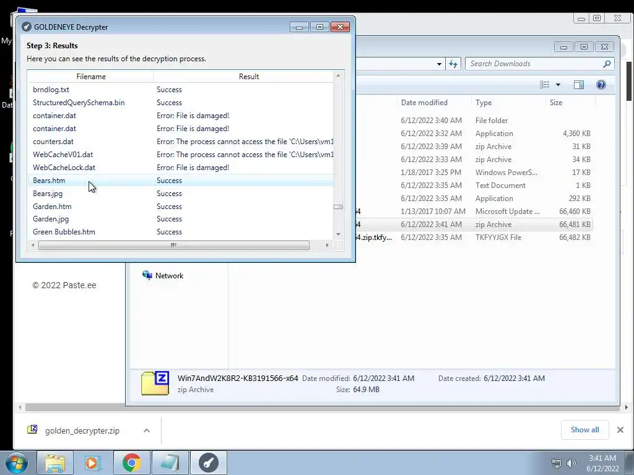Click the results horizontal scroll left arrow
Image resolution: width=634 pixels, height=475 pixels.
tap(33, 245)
